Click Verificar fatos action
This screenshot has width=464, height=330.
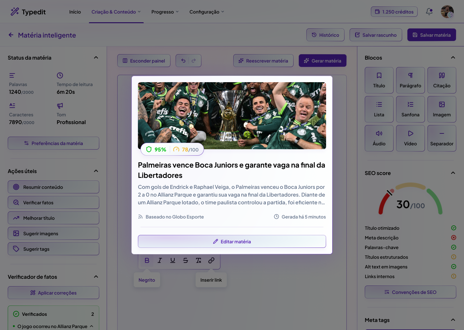coord(53,202)
